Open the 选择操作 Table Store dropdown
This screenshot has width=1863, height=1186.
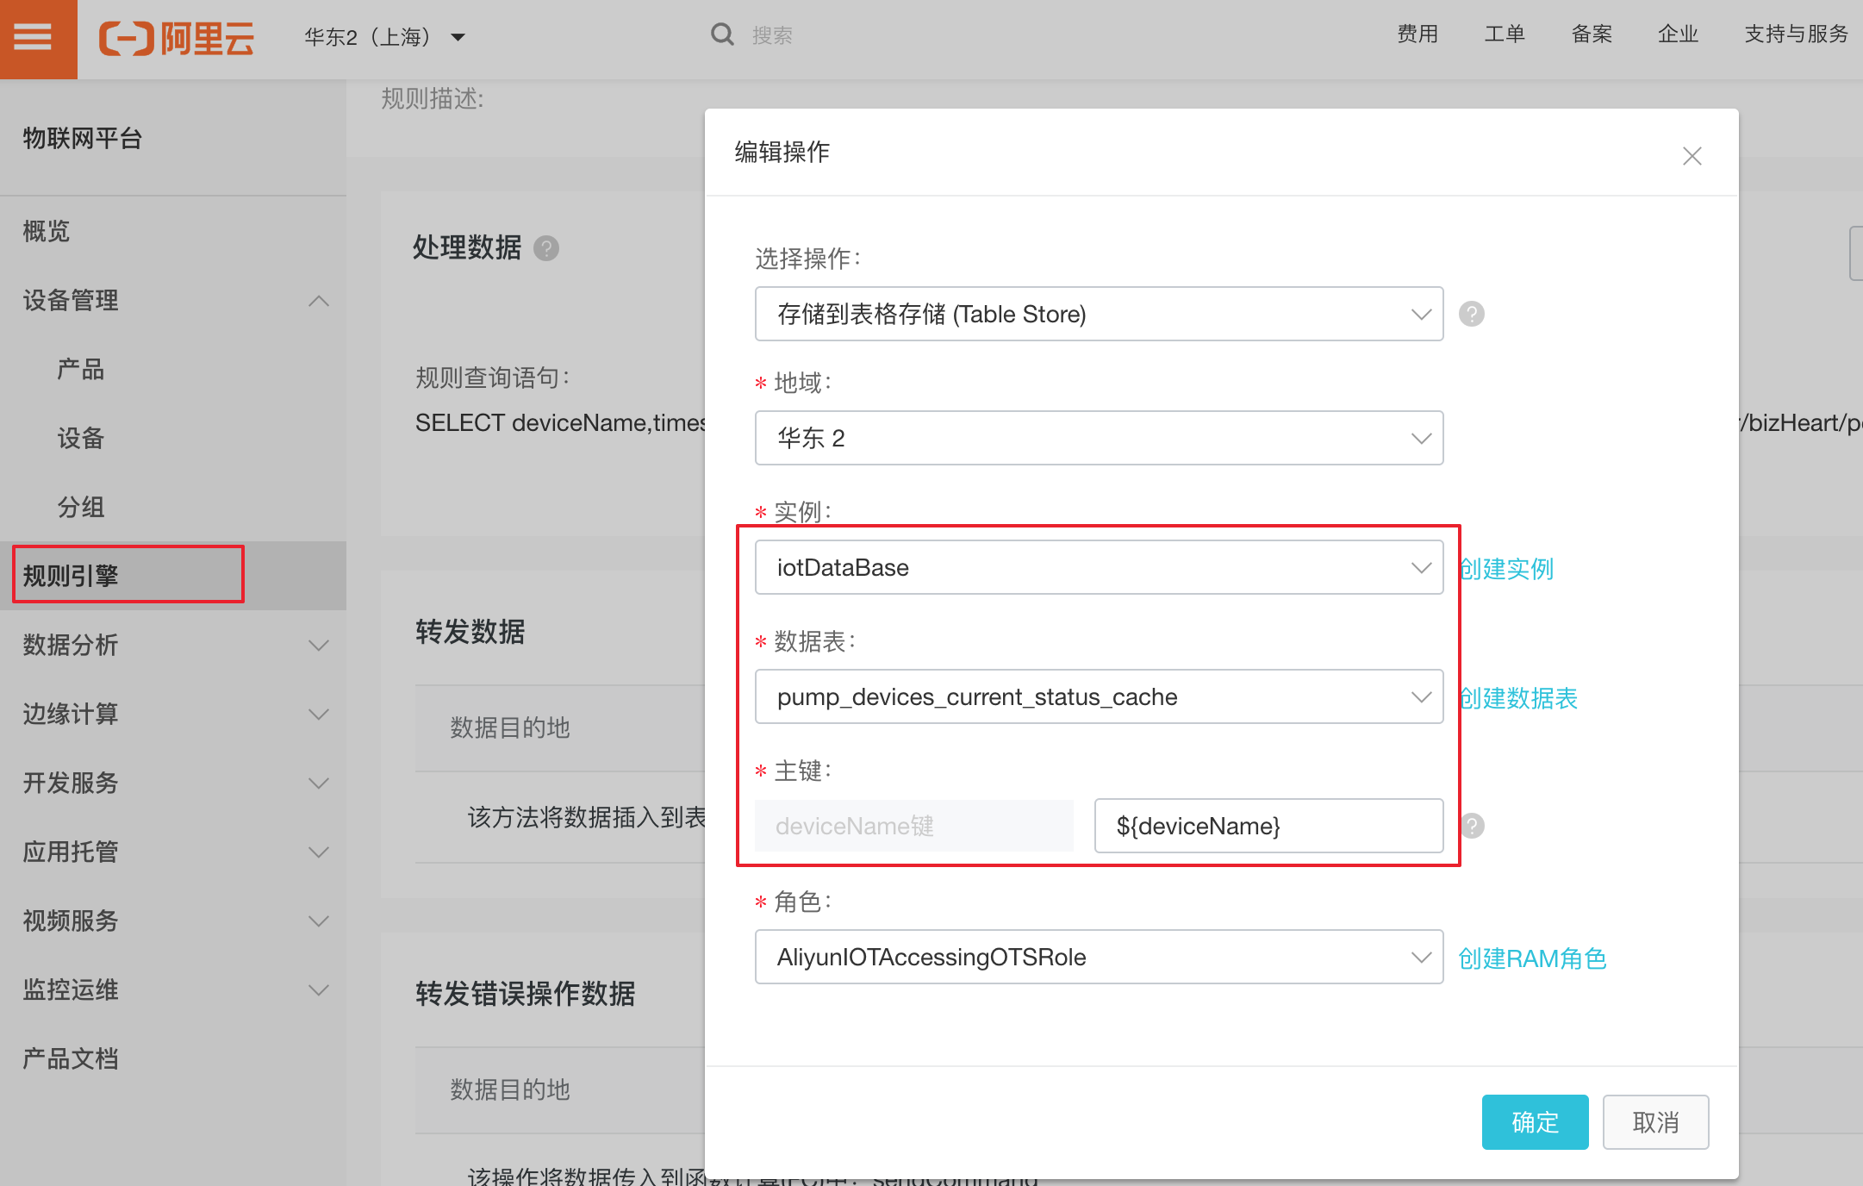pyautogui.click(x=1099, y=314)
